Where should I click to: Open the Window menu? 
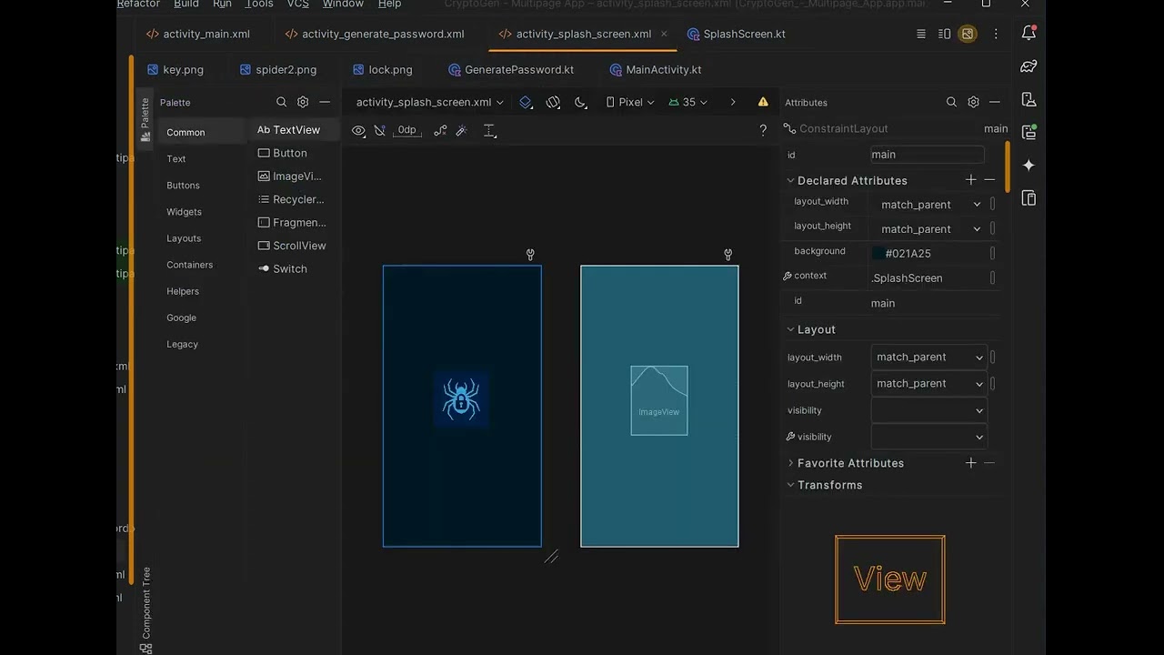pyautogui.click(x=343, y=5)
